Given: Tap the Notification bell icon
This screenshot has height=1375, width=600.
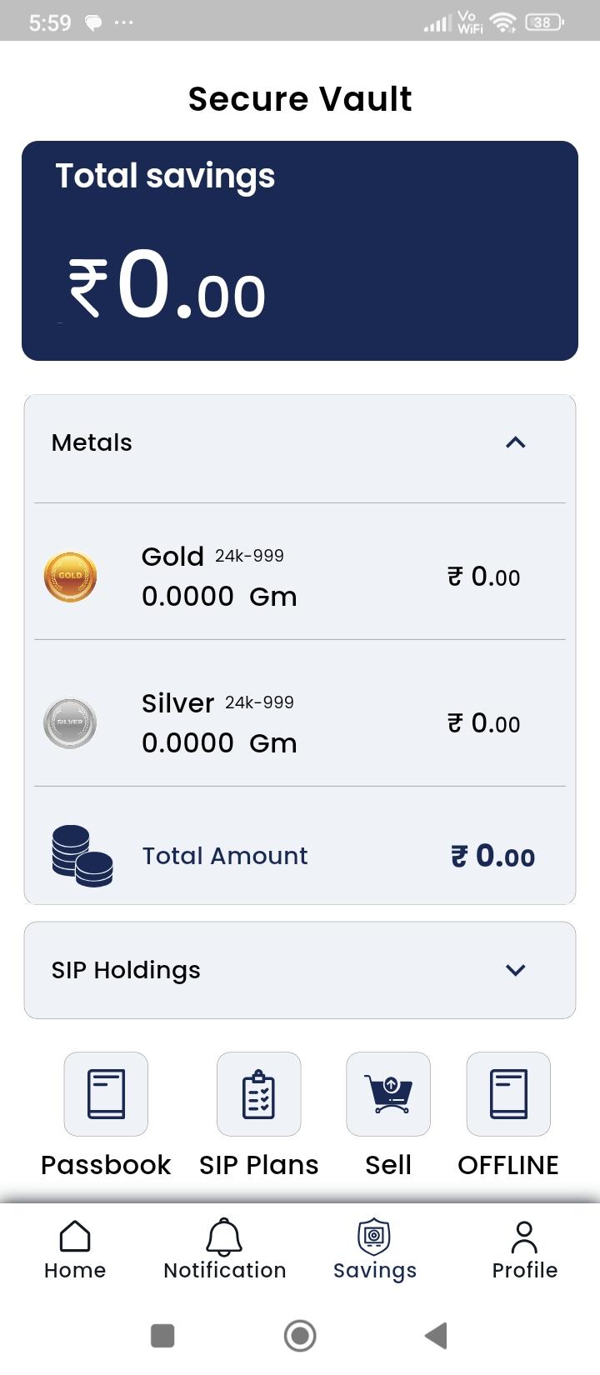Looking at the screenshot, I should pos(224,1237).
